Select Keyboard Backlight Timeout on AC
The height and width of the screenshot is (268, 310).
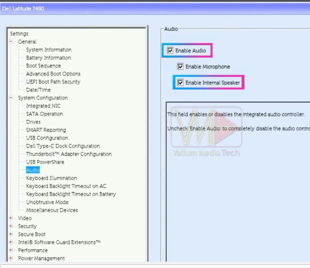coord(66,186)
